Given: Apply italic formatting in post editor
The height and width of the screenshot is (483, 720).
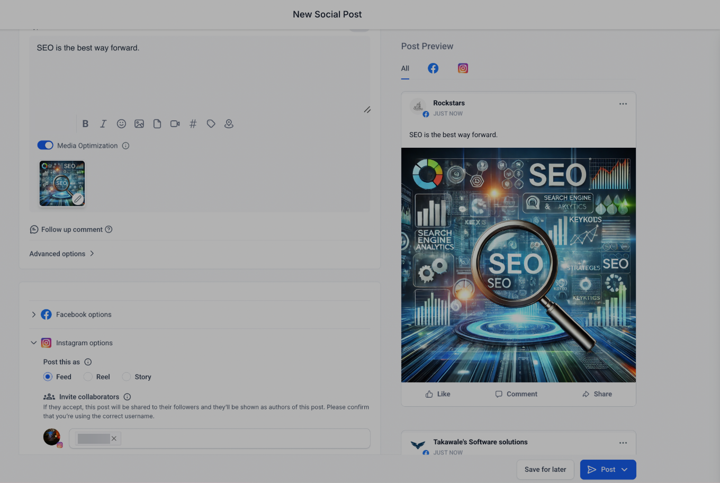Looking at the screenshot, I should pyautogui.click(x=103, y=123).
